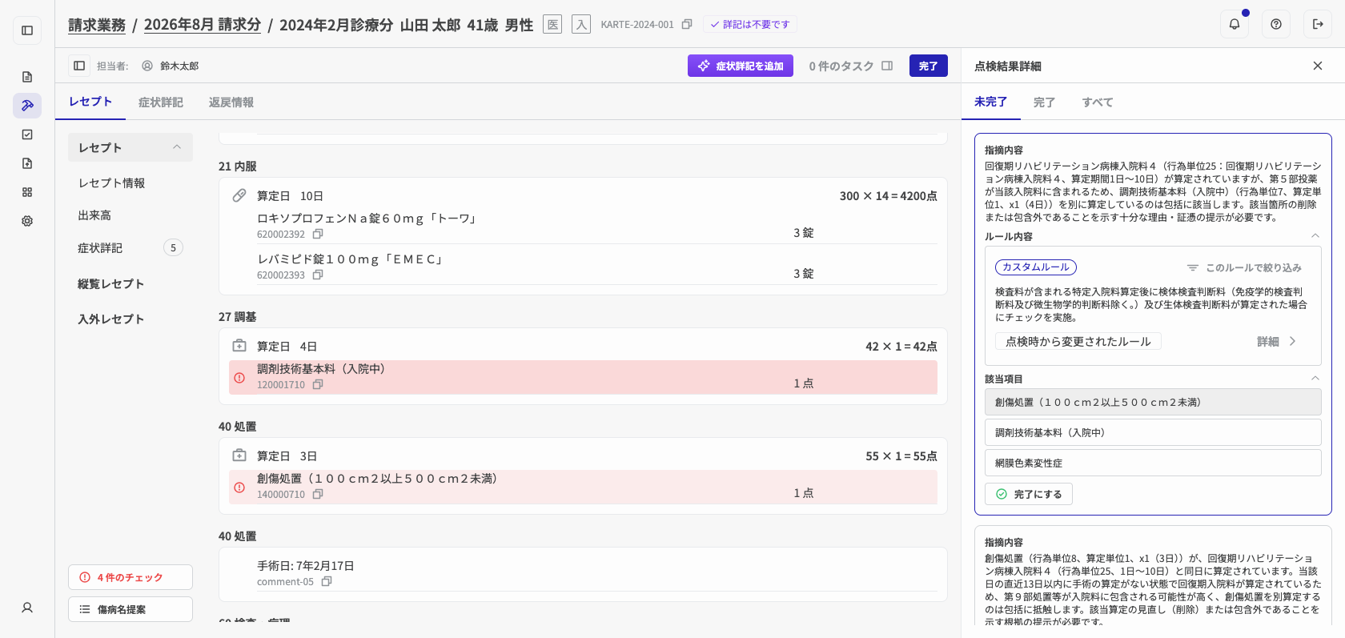Collapse the ルール内容 section
This screenshot has height=638, width=1345.
(x=1315, y=236)
